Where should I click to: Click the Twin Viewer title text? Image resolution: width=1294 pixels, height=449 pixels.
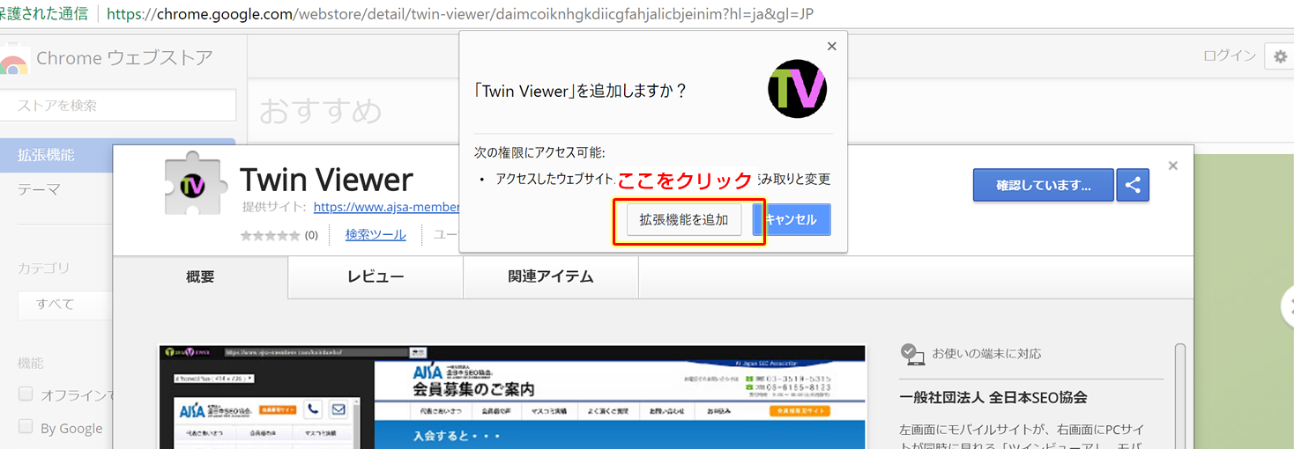point(326,180)
